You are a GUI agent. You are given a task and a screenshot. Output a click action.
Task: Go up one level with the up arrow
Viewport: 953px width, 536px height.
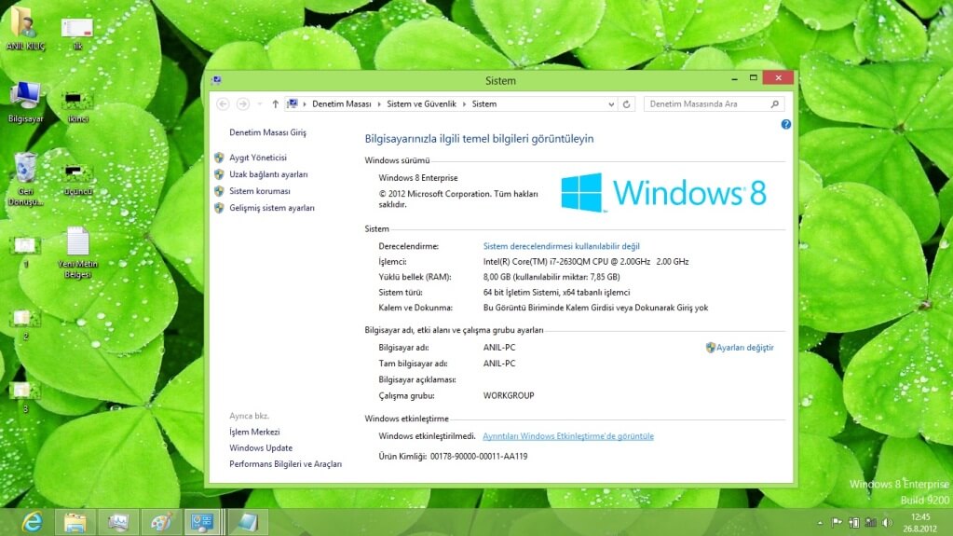click(275, 104)
